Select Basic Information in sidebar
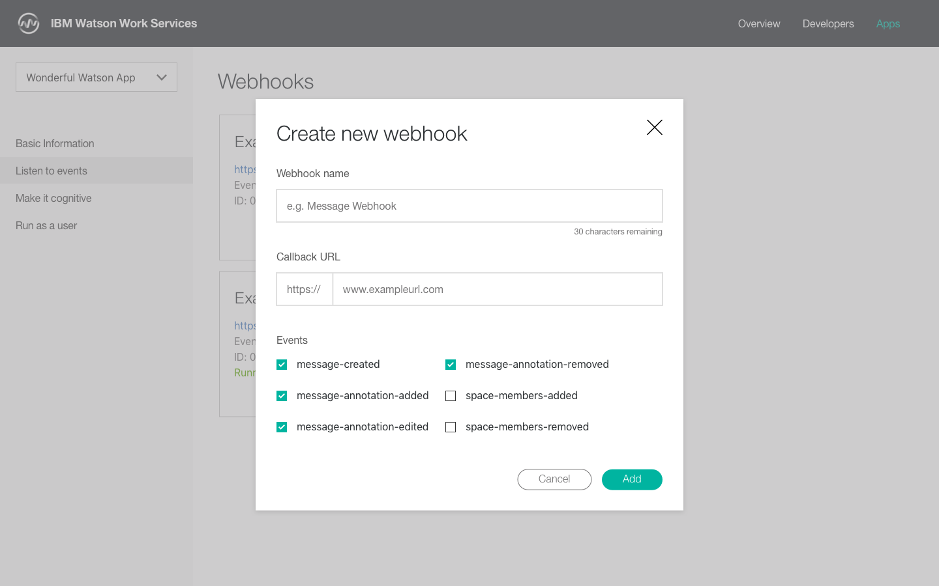Image resolution: width=939 pixels, height=586 pixels. point(55,143)
